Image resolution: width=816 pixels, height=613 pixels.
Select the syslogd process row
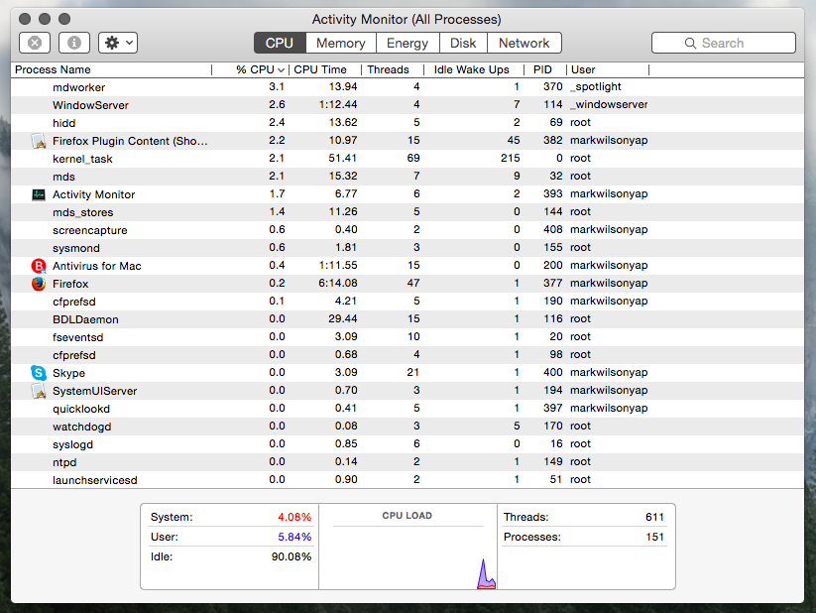[408, 443]
